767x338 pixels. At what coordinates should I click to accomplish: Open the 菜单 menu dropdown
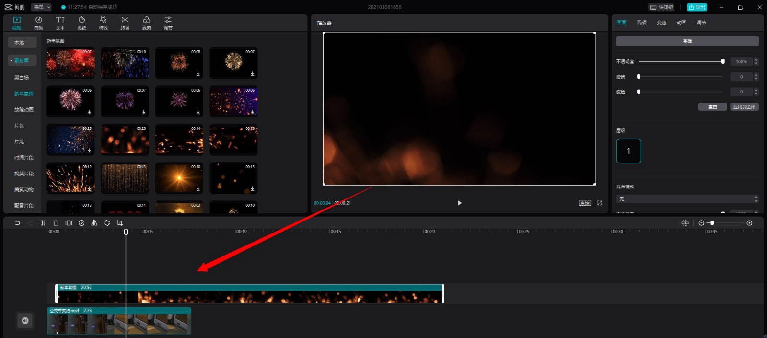click(42, 7)
